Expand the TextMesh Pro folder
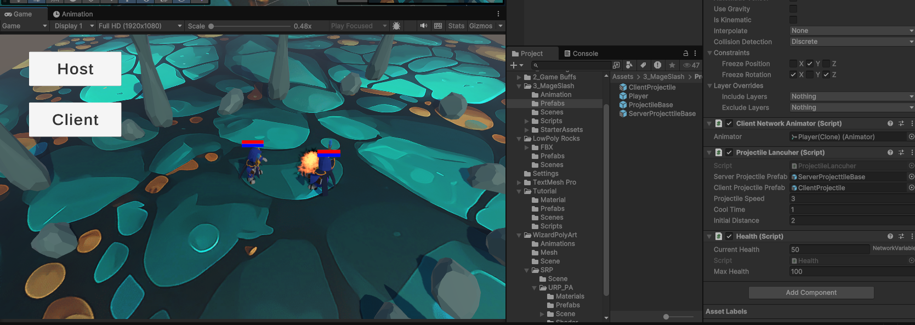 click(x=519, y=183)
